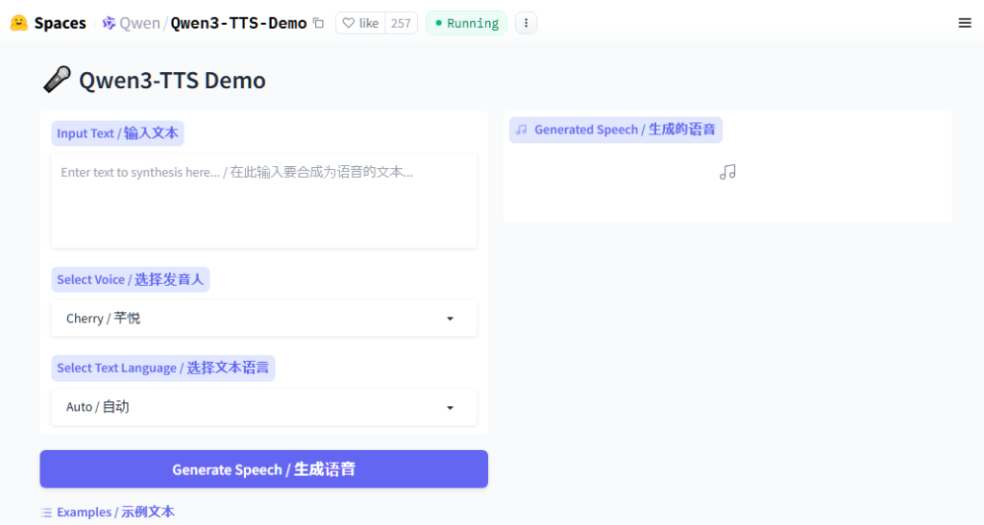Click the arrow on the voice dropdown
The height and width of the screenshot is (525, 984).
pyautogui.click(x=450, y=319)
